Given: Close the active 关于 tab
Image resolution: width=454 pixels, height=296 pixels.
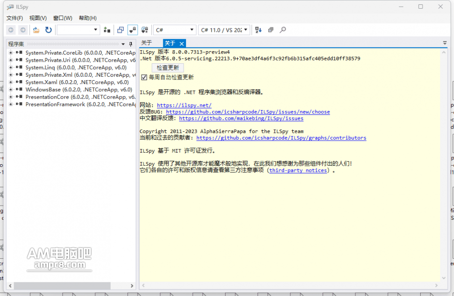Looking at the screenshot, I should coord(182,43).
